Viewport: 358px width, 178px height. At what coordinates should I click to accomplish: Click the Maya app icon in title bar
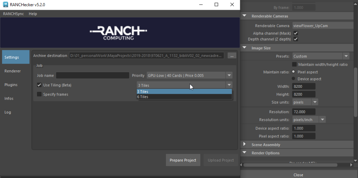[6, 4]
